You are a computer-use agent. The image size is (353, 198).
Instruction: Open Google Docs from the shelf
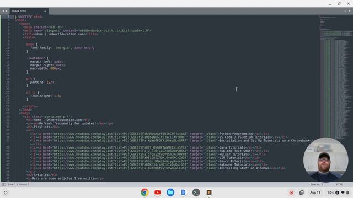click(183, 193)
